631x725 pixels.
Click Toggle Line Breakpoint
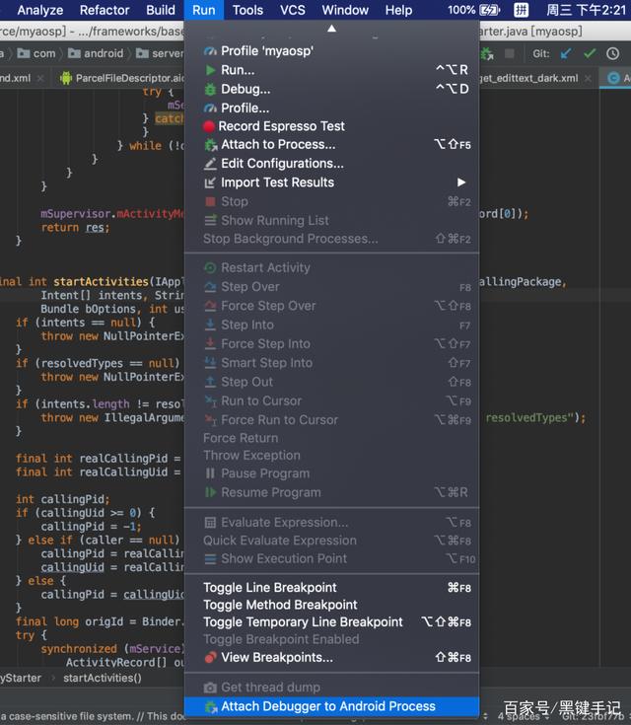331,588
